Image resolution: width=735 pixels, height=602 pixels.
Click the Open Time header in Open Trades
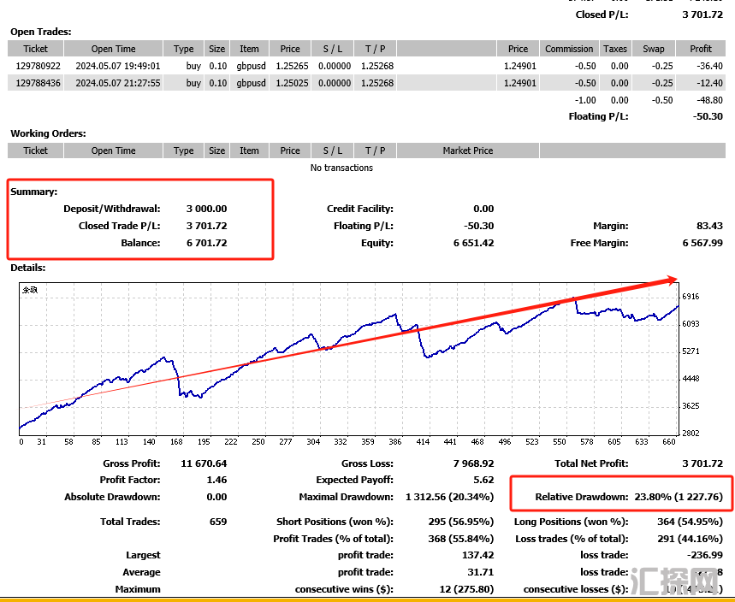point(113,49)
